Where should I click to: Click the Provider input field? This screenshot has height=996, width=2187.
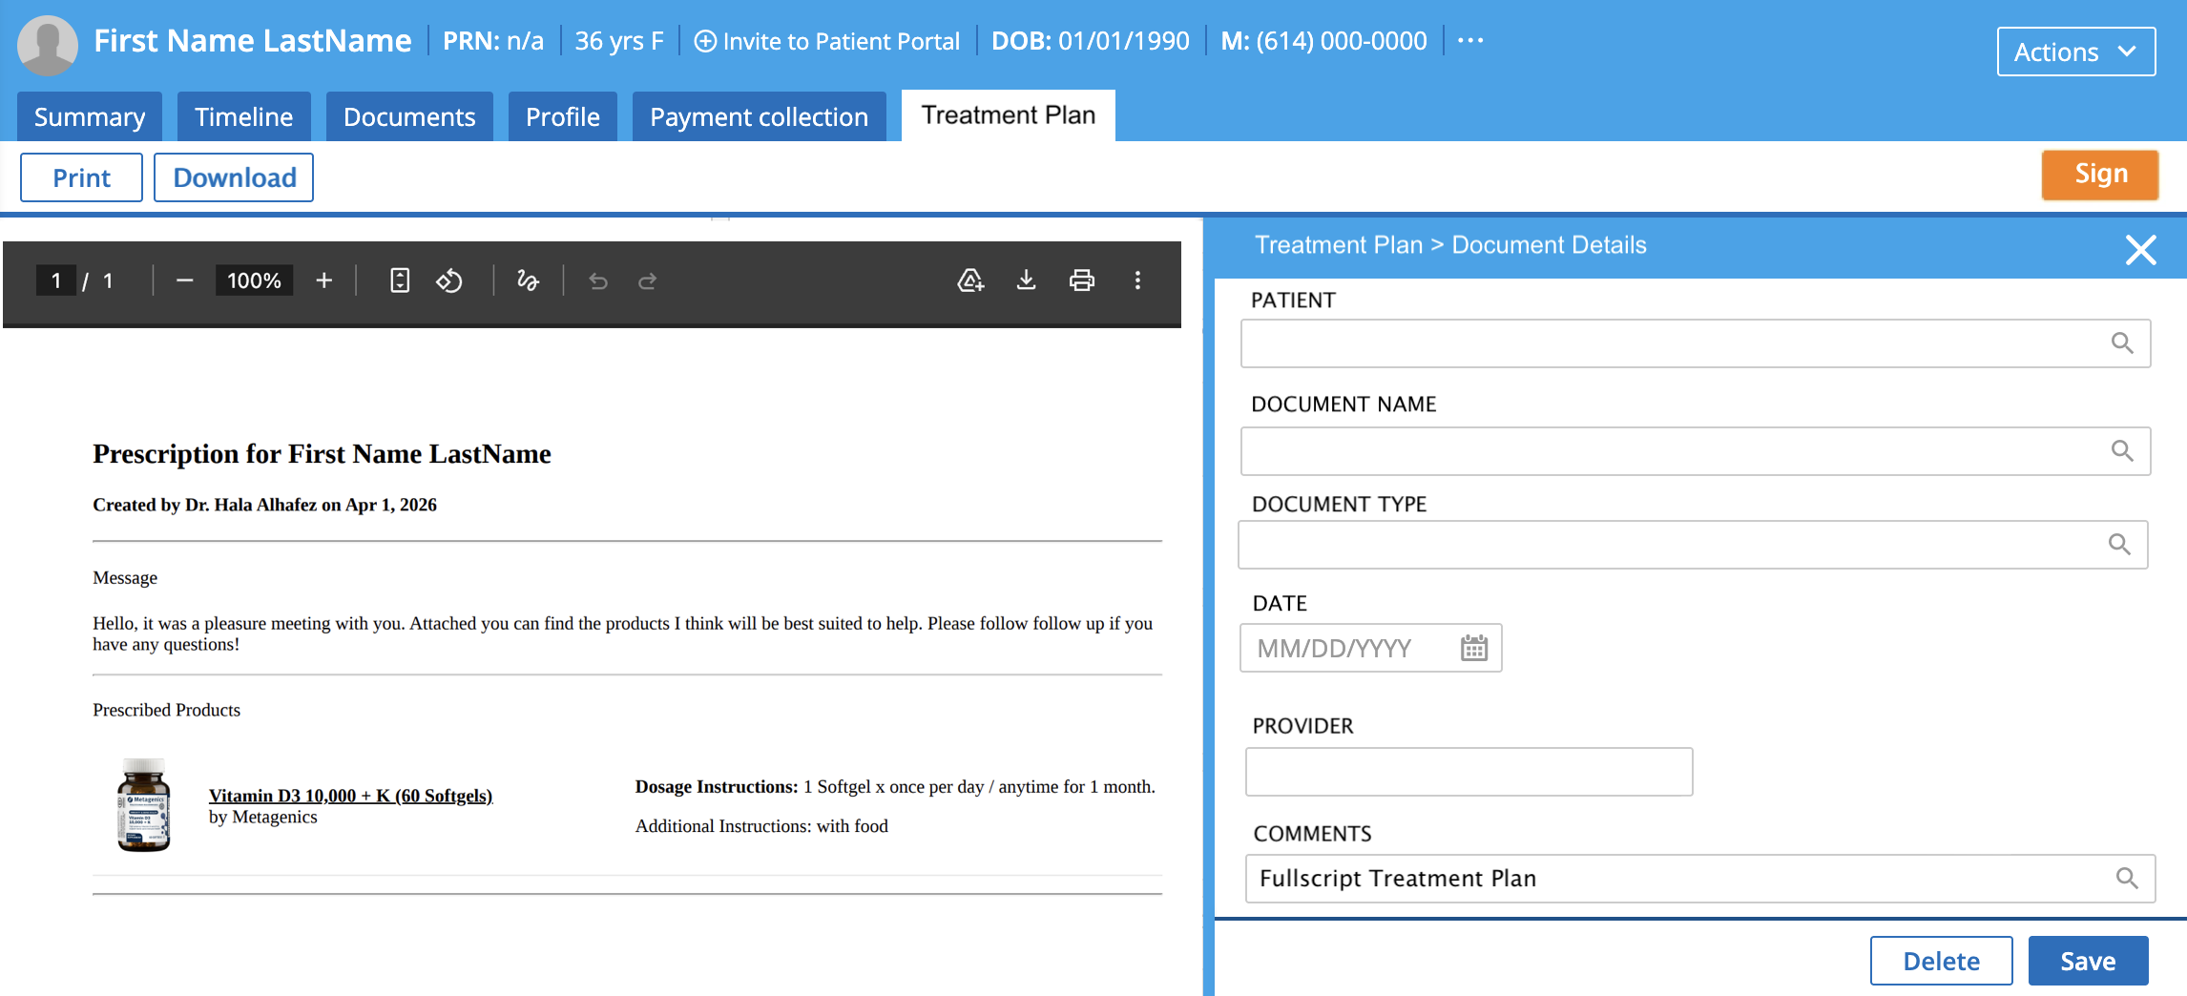[1468, 772]
